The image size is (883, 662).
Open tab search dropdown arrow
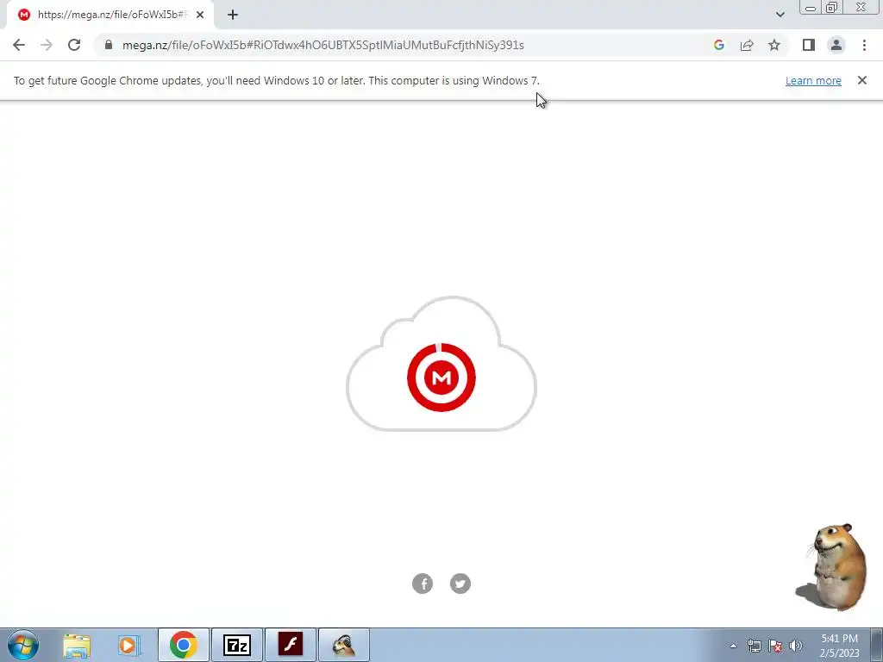click(x=780, y=16)
